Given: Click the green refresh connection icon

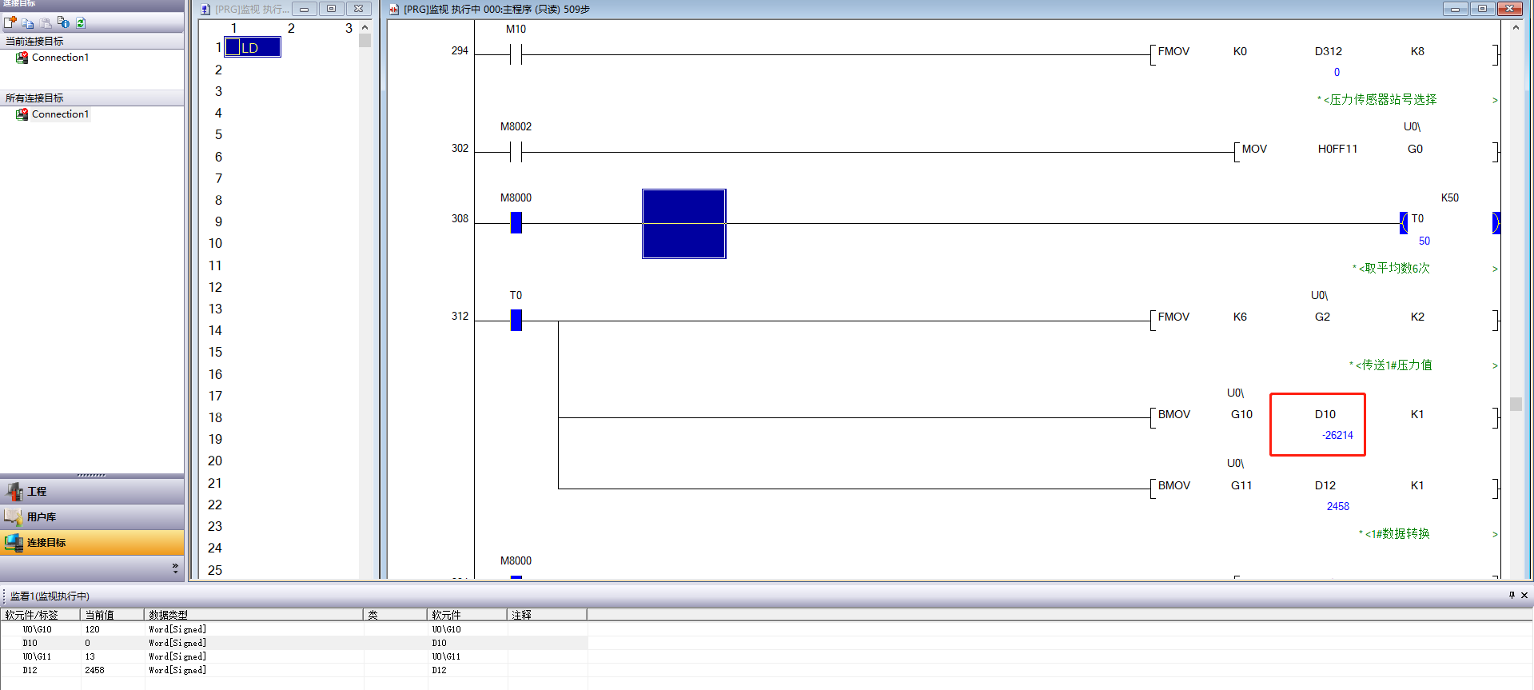Looking at the screenshot, I should pyautogui.click(x=81, y=23).
